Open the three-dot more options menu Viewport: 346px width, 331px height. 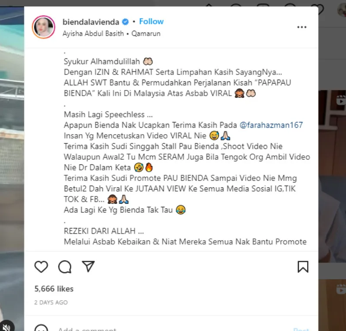click(301, 27)
